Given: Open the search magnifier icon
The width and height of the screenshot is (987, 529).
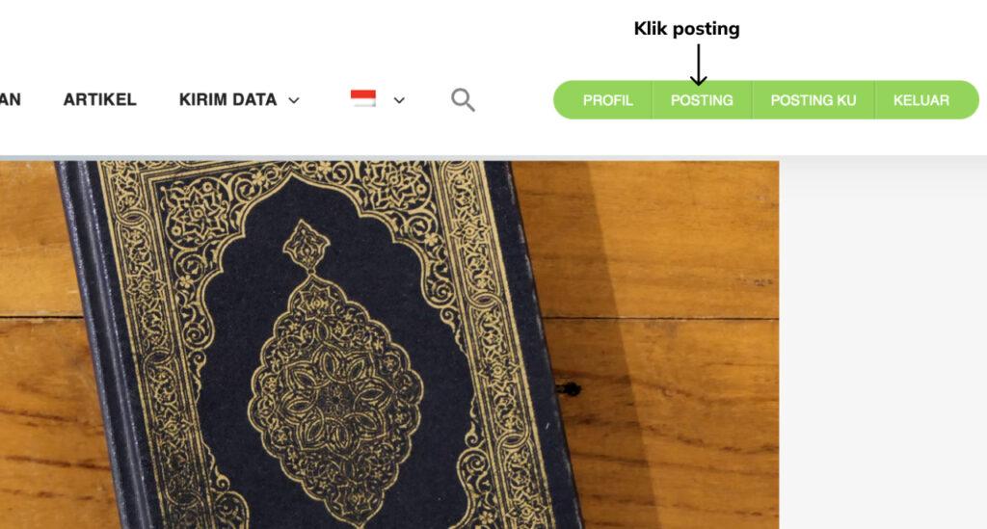Looking at the screenshot, I should [x=463, y=100].
